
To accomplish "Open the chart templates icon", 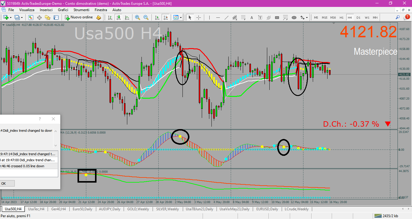I will [176, 17].
